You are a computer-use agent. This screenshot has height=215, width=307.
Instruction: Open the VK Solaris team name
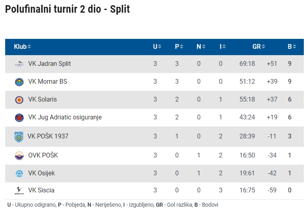43,100
